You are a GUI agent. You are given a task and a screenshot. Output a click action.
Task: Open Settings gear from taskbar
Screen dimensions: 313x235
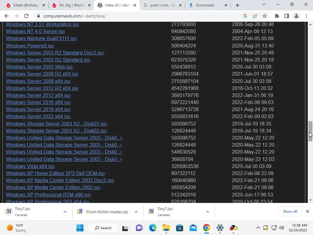tap(220, 228)
